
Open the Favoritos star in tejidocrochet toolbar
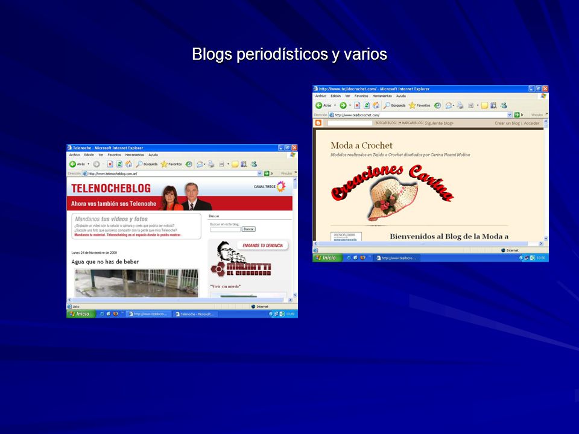[420, 105]
